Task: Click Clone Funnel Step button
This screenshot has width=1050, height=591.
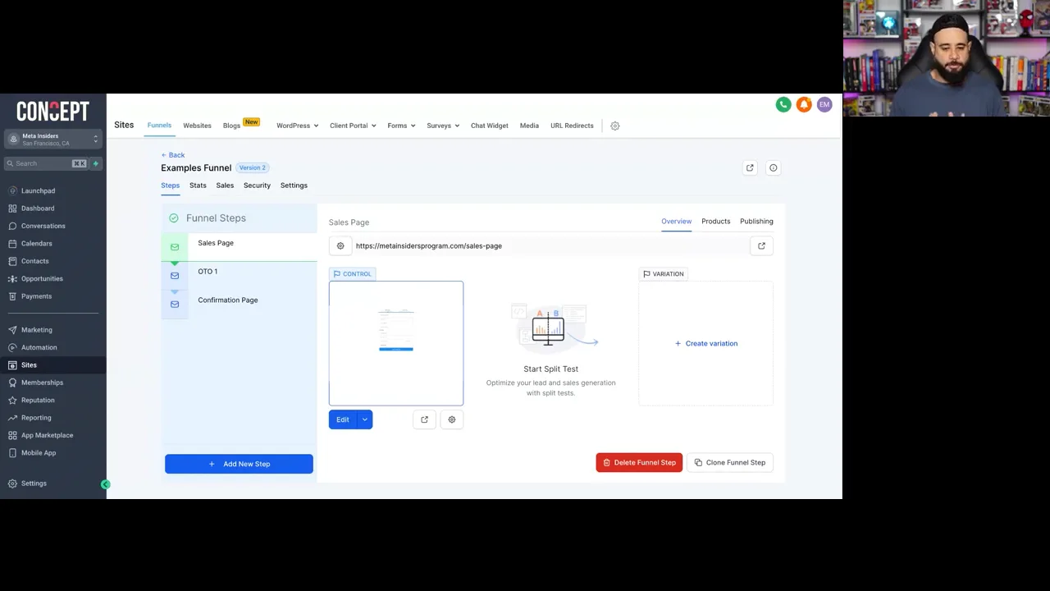Action: click(x=729, y=462)
